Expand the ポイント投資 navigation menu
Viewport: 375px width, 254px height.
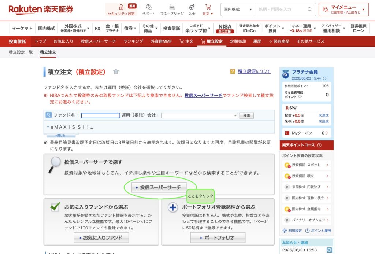274,28
